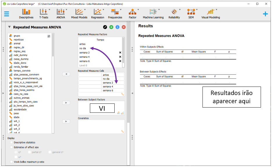Image resolution: width=272 pixels, height=167 pixels.
Task: Click the blue info icon for help
Action: [118, 27]
